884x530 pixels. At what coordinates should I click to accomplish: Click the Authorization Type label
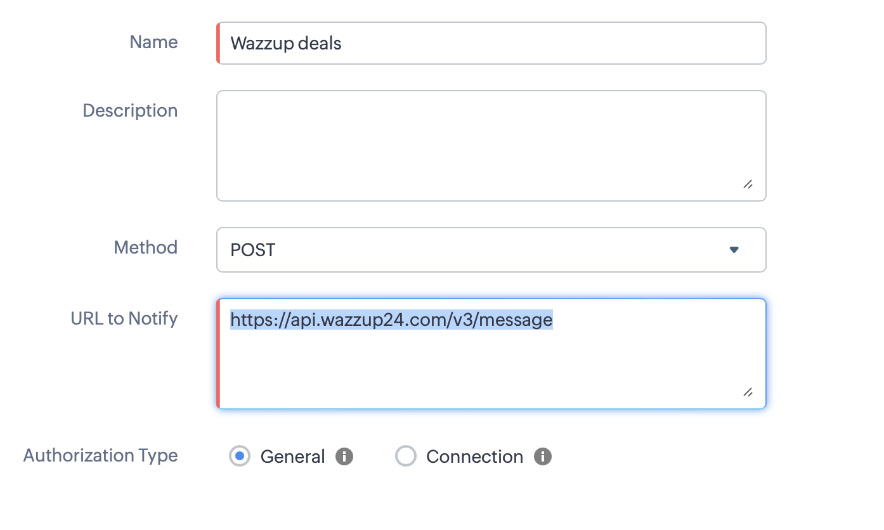pos(100,455)
